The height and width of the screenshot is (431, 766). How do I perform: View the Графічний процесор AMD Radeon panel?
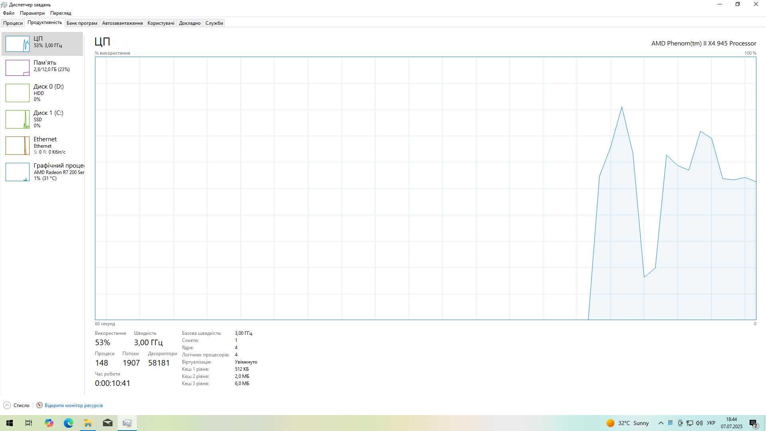point(42,172)
